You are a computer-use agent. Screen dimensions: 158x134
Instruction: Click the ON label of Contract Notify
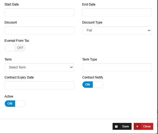[x=87, y=85]
